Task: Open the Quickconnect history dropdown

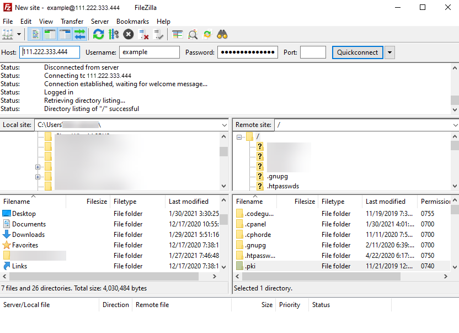Action: (x=390, y=52)
